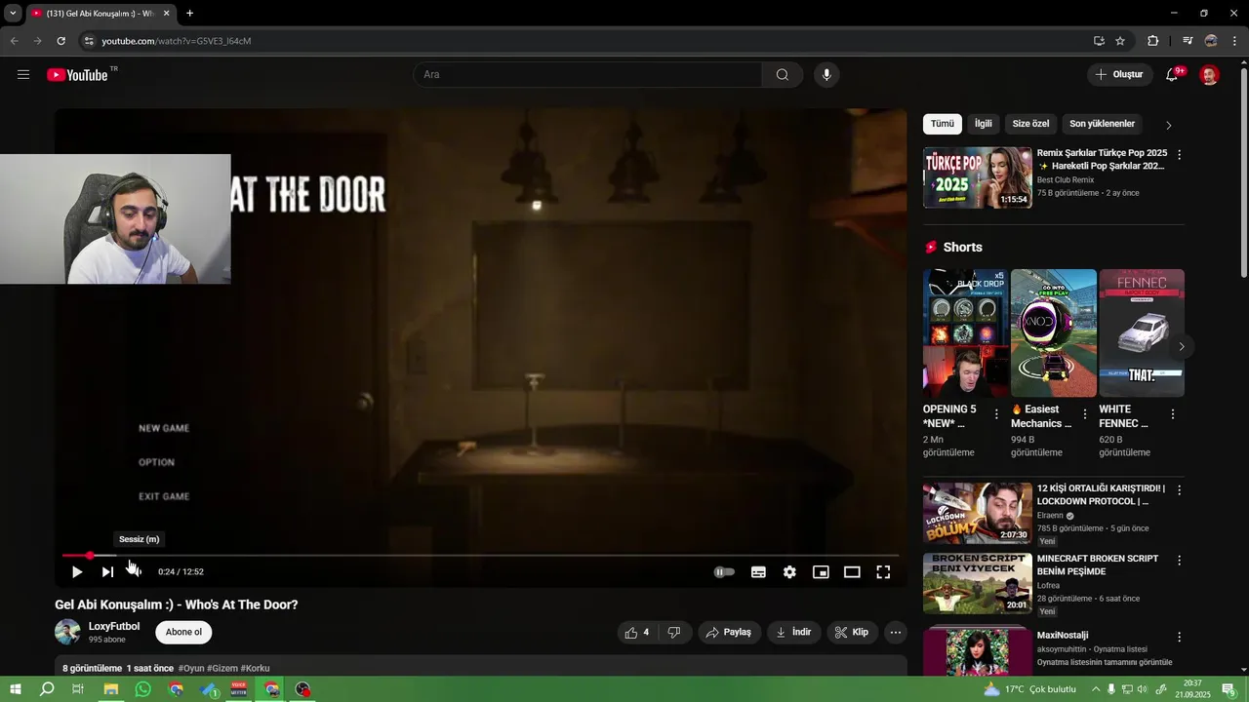Viewport: 1249px width, 702px height.
Task: Bookmark this page star icon
Action: point(1120,41)
